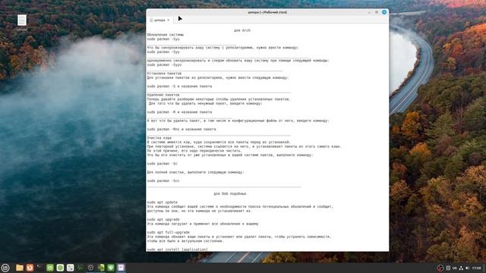
Task: Open Firefox from the taskbar
Action: click(x=30, y=268)
